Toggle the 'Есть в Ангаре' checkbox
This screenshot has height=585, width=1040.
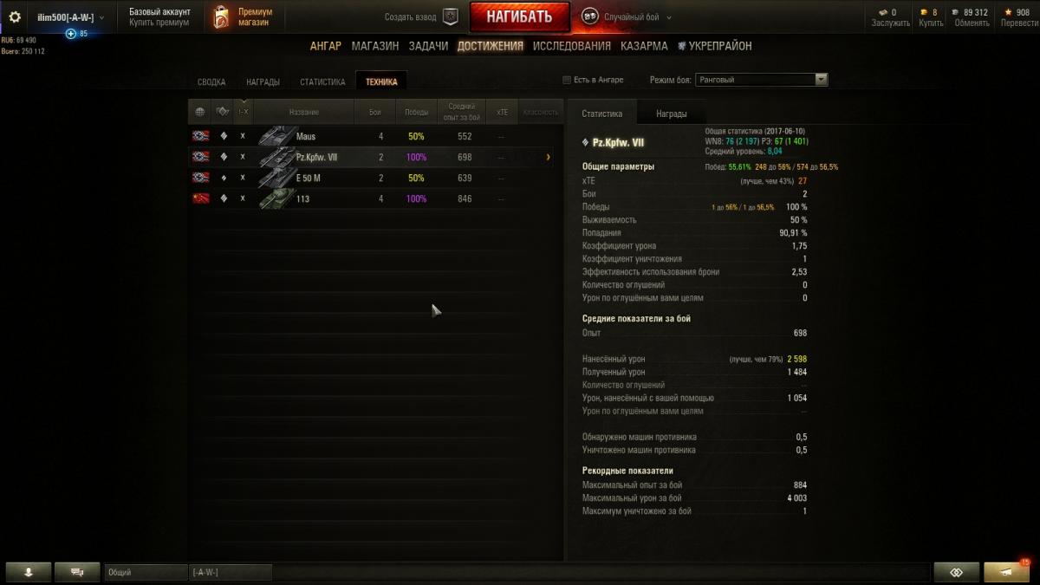click(567, 80)
